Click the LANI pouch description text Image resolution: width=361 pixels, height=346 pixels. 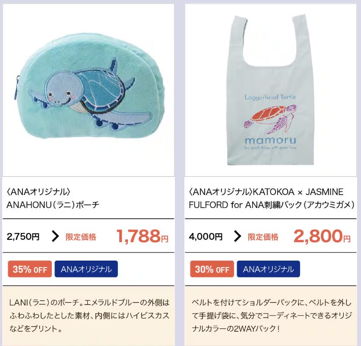click(89, 315)
